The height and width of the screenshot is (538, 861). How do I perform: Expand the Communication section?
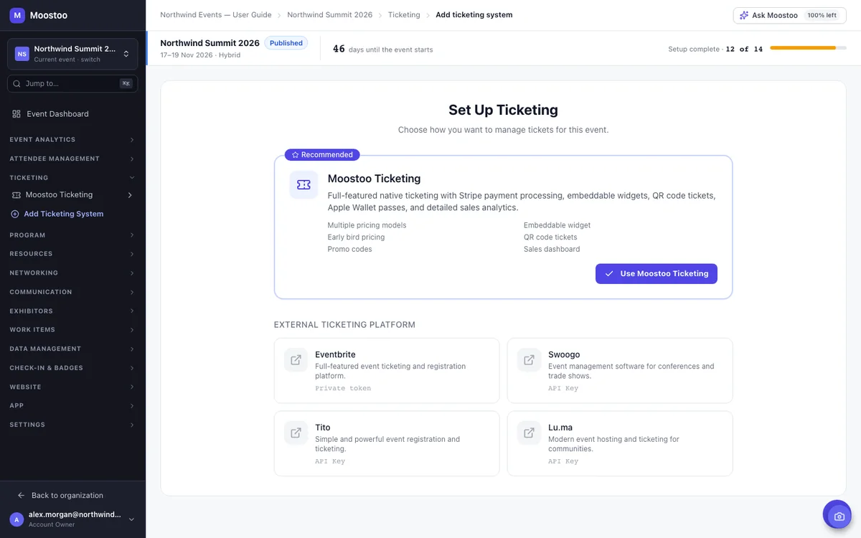pyautogui.click(x=72, y=292)
